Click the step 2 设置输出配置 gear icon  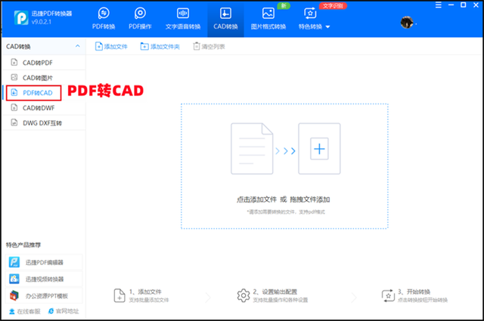(x=244, y=295)
